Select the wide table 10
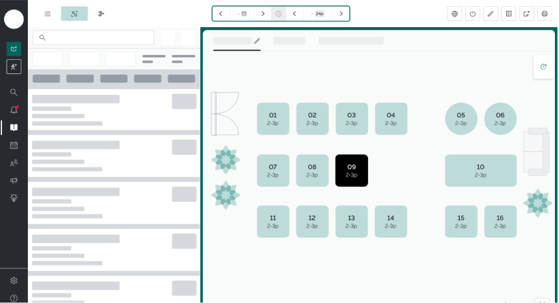 click(x=481, y=171)
